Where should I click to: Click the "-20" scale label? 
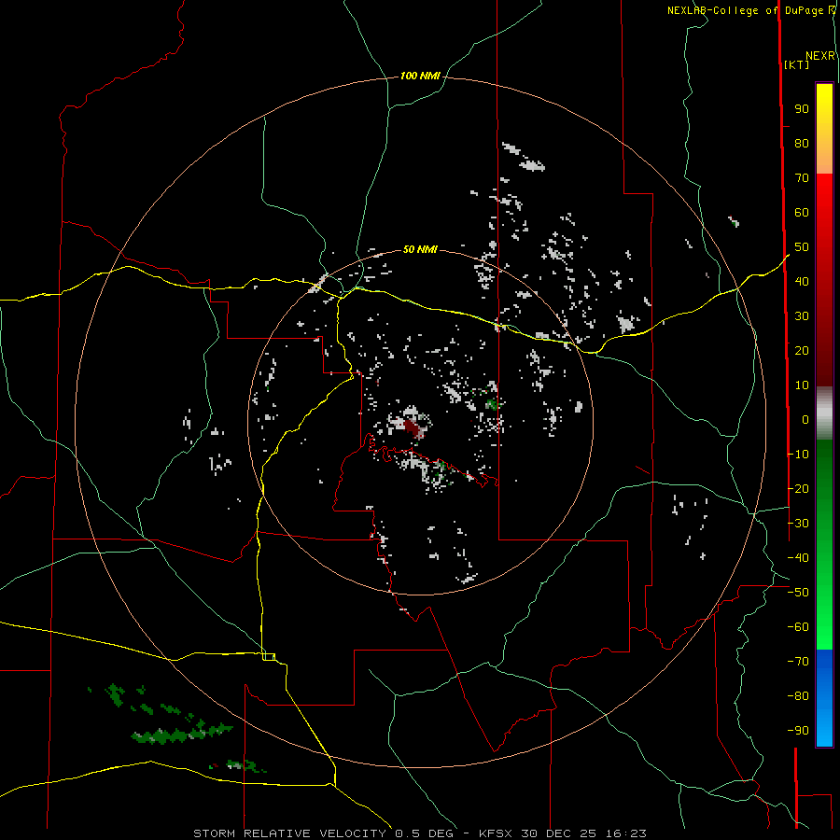pos(798,488)
